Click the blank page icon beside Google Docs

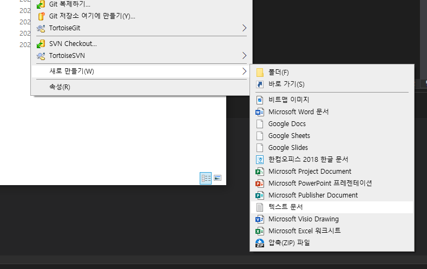point(260,124)
